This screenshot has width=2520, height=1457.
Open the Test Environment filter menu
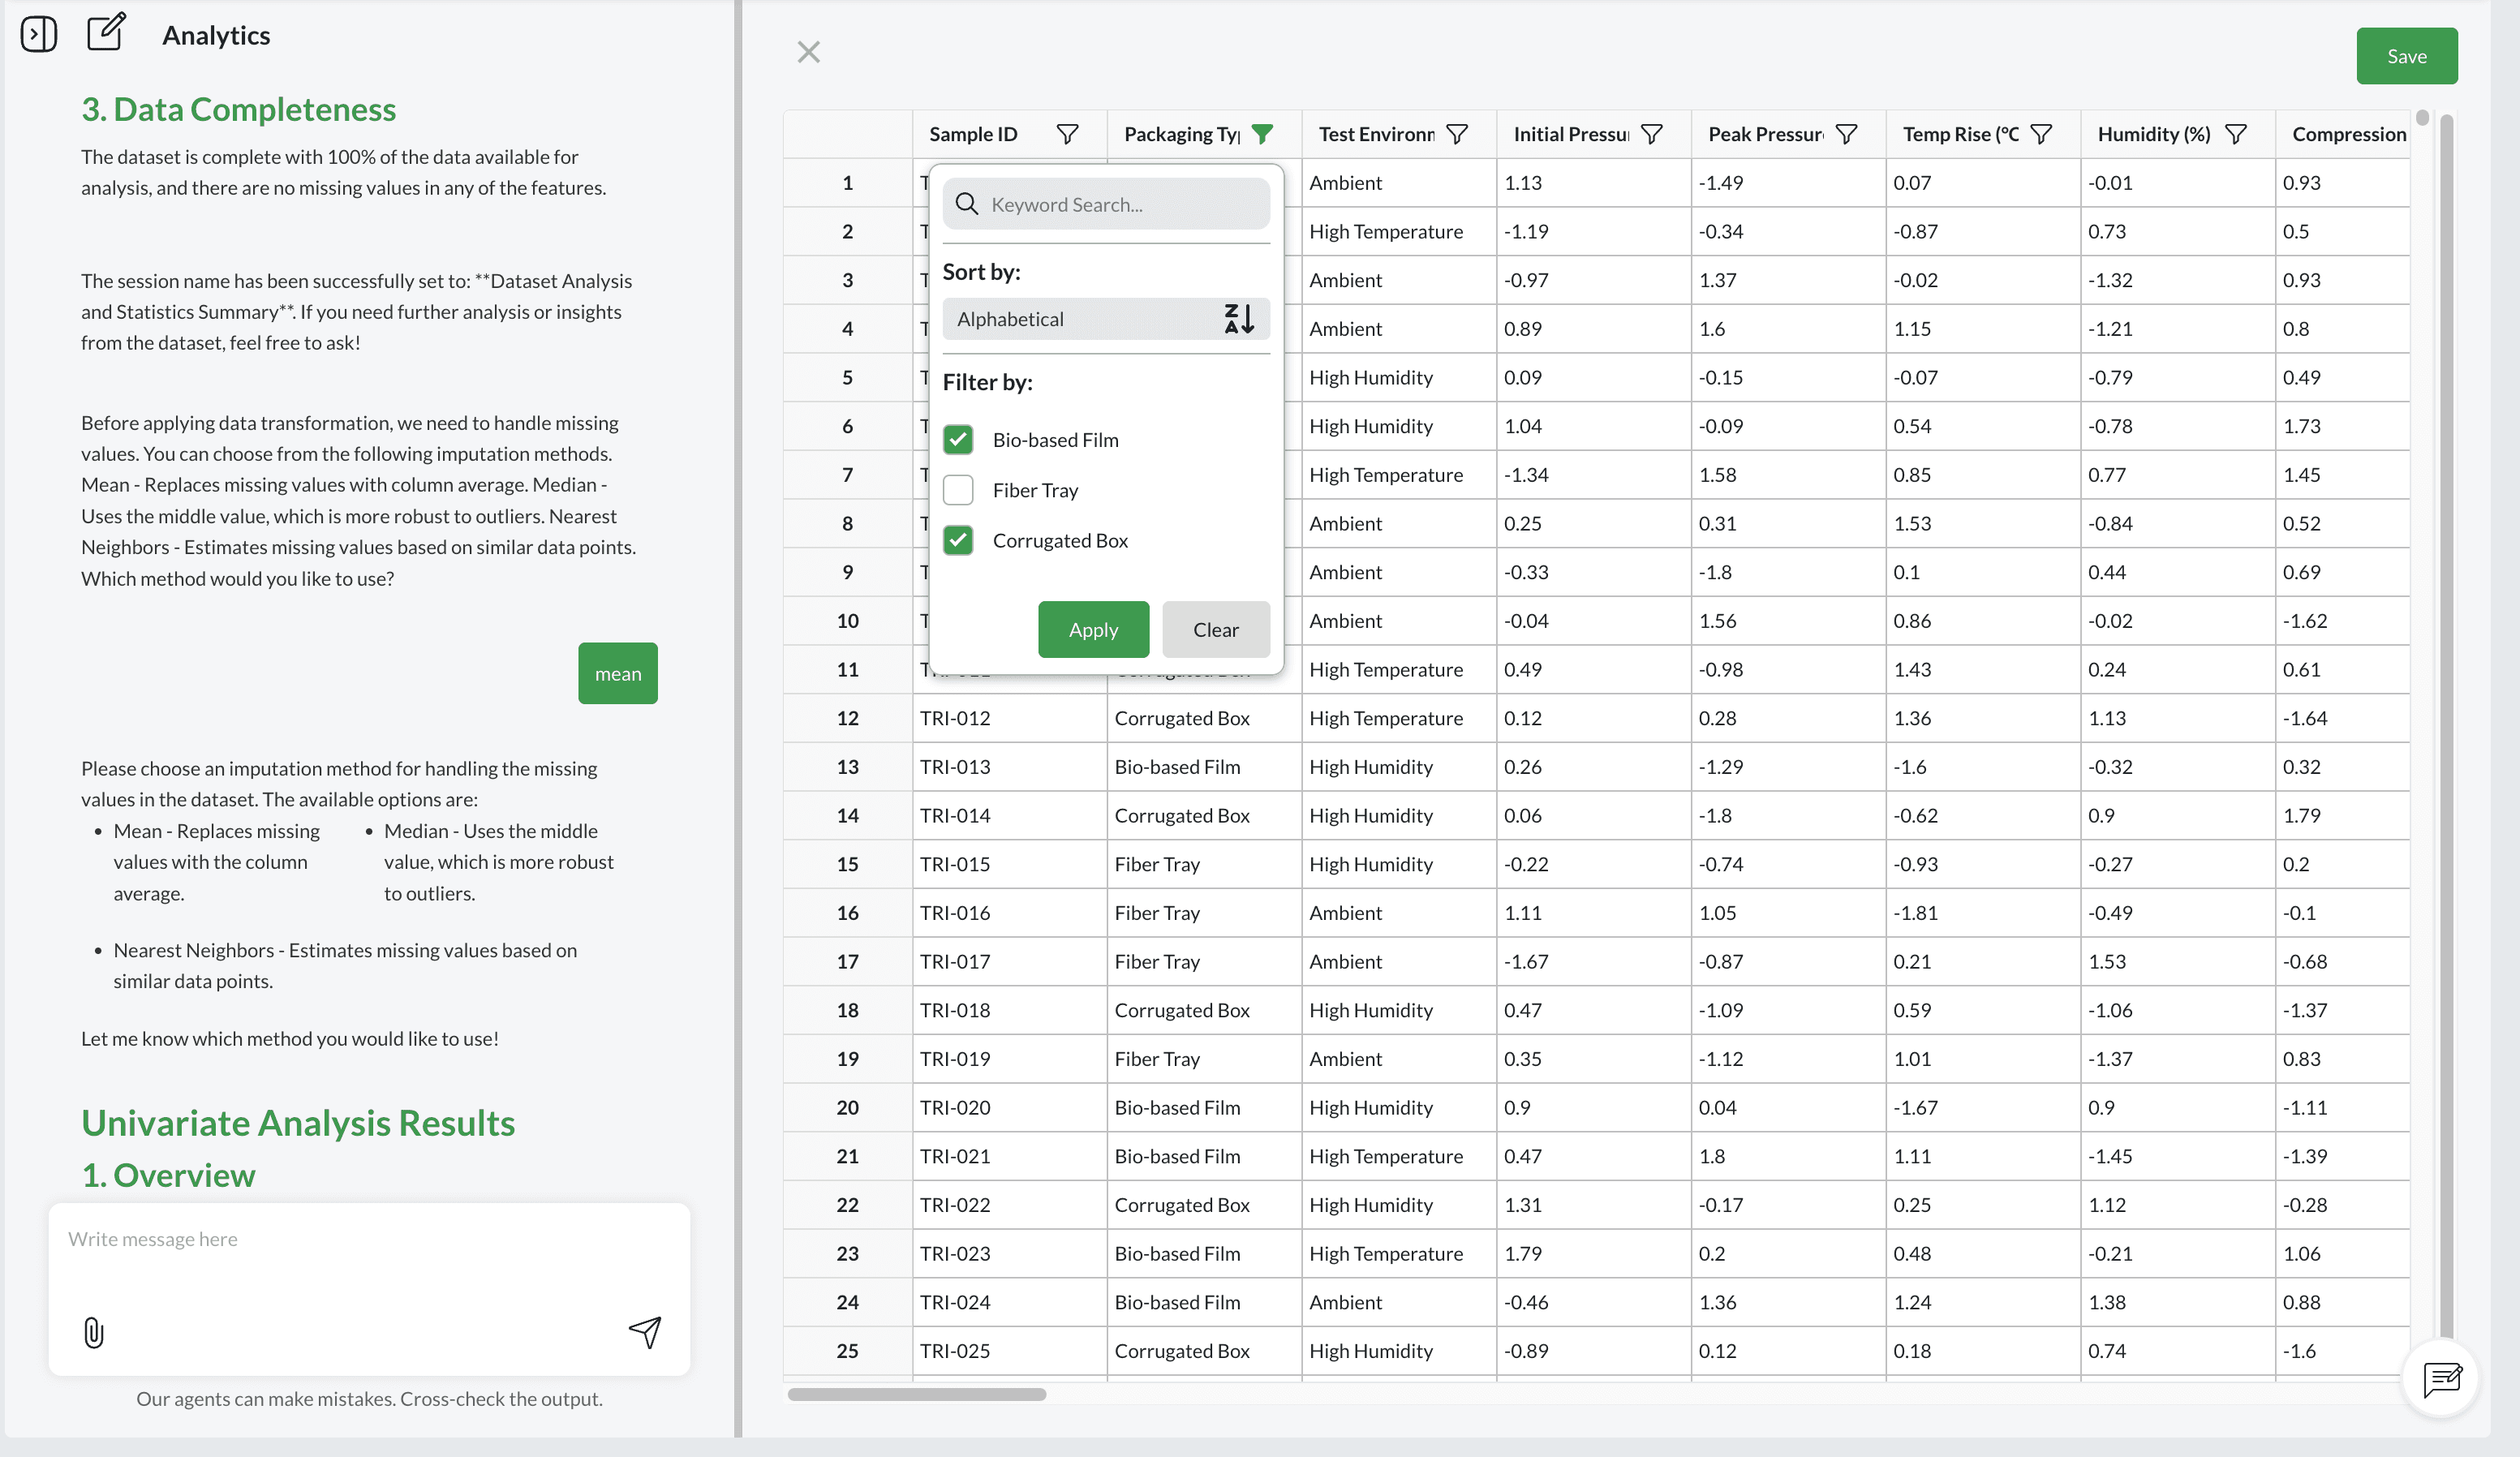[1458, 133]
